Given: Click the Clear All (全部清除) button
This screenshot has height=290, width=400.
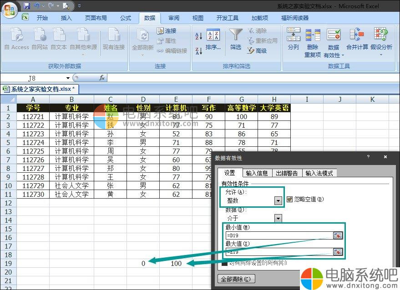Looking at the screenshot, I should [236, 279].
